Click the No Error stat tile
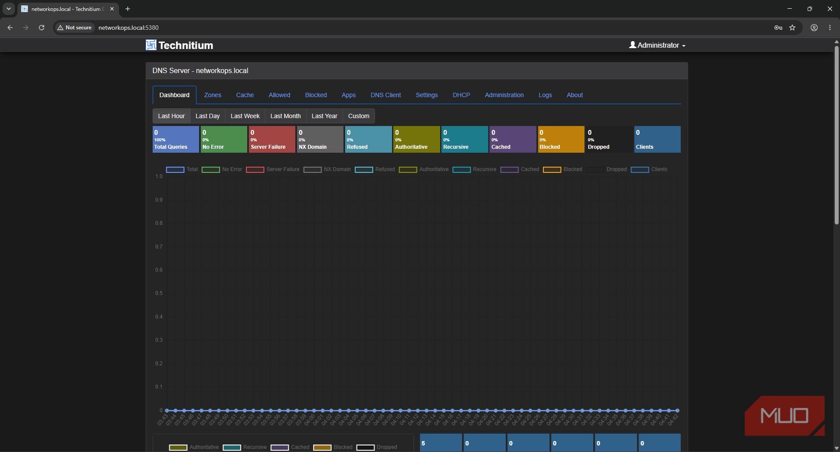The image size is (840, 452). coord(224,139)
